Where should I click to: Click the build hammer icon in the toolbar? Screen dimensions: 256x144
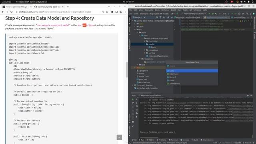coord(178,14)
